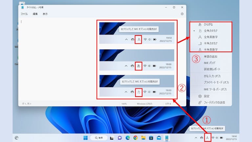Launch Google Chrome from taskbar
This screenshot has height=142, width=252.
click(136, 138)
